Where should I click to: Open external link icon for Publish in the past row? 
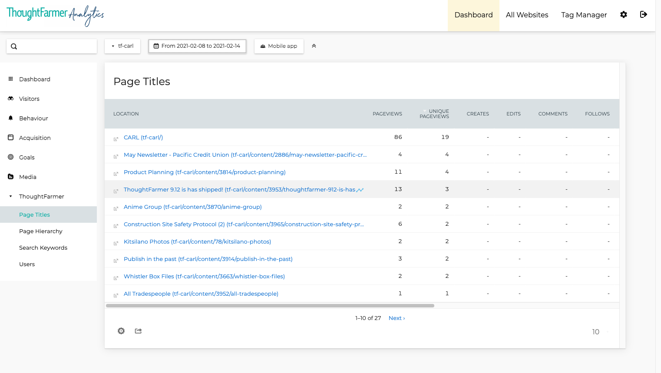coord(116,261)
